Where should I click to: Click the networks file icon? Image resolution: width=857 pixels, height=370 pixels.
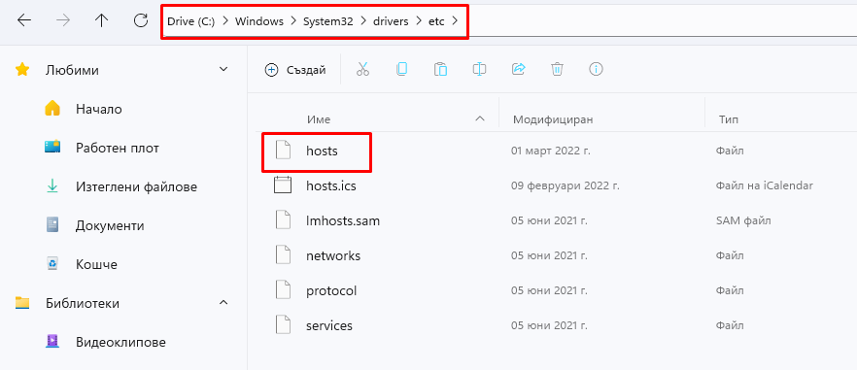click(x=283, y=255)
